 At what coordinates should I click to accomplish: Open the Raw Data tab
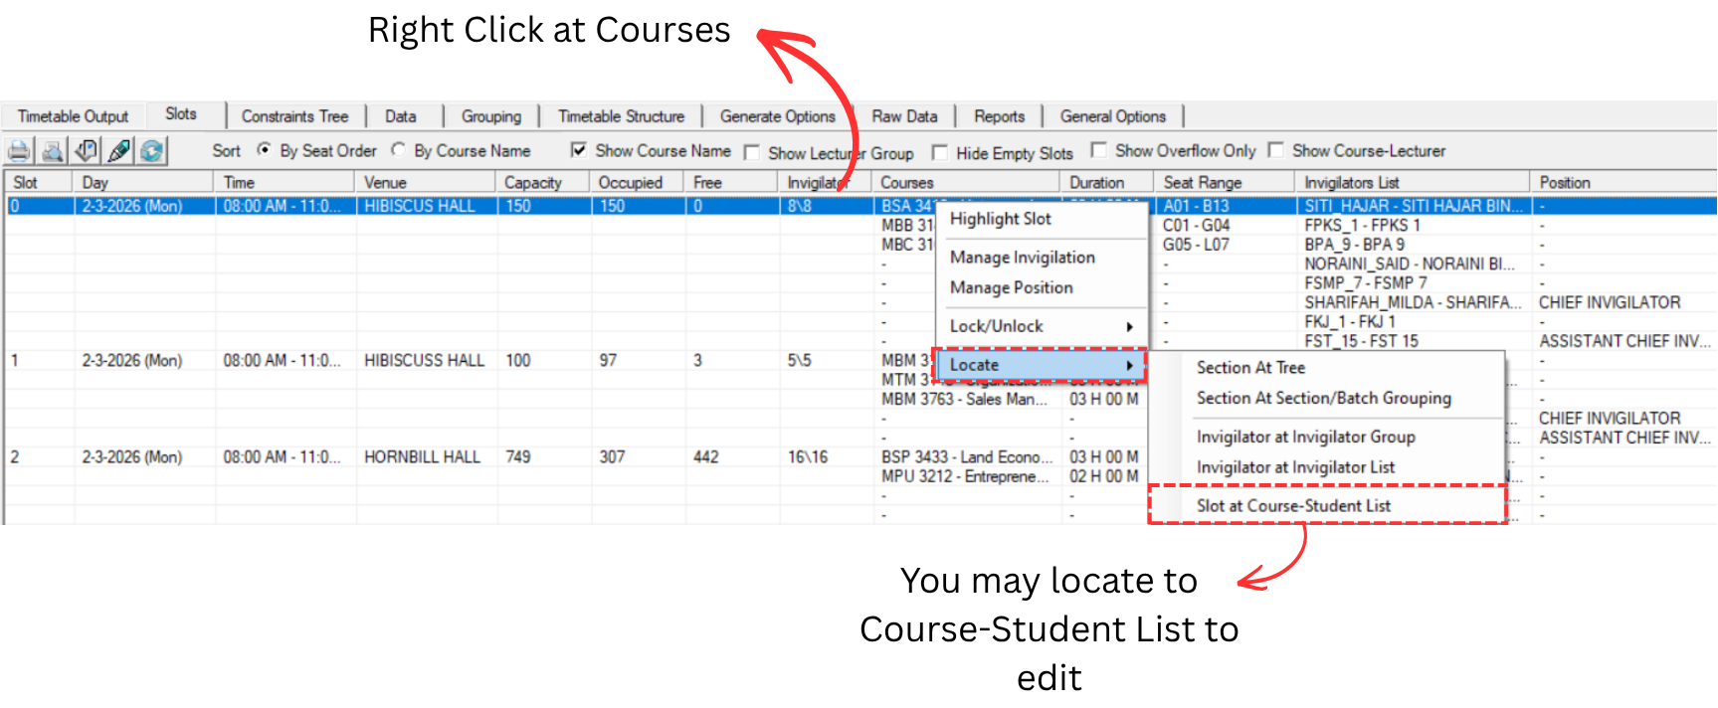point(904,116)
